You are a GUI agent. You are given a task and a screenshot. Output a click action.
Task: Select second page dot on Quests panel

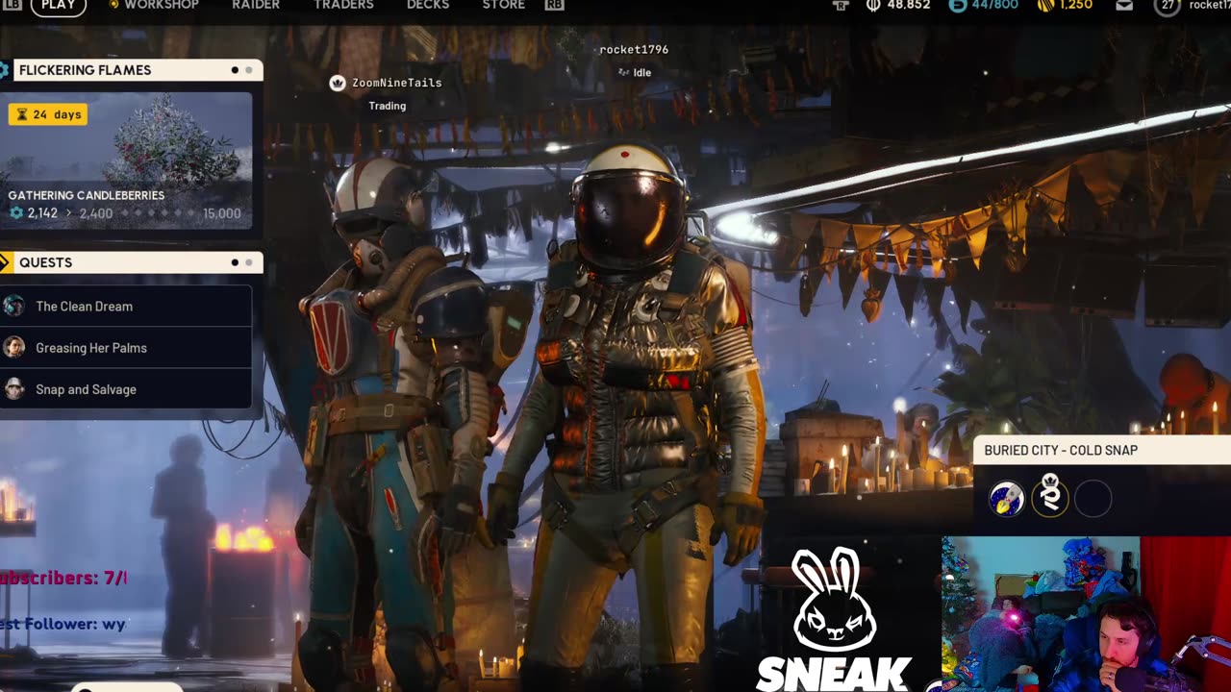(x=249, y=262)
